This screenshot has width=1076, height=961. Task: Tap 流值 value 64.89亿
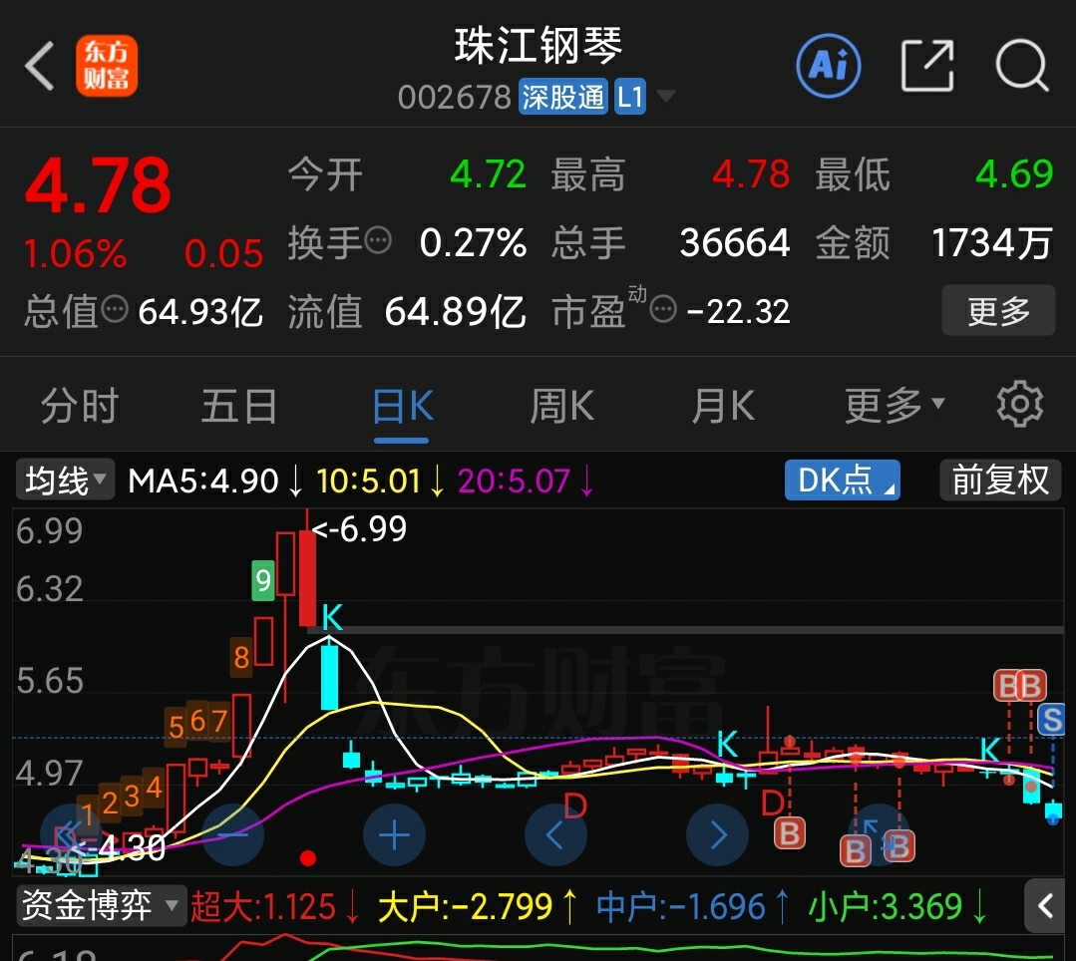pos(455,311)
